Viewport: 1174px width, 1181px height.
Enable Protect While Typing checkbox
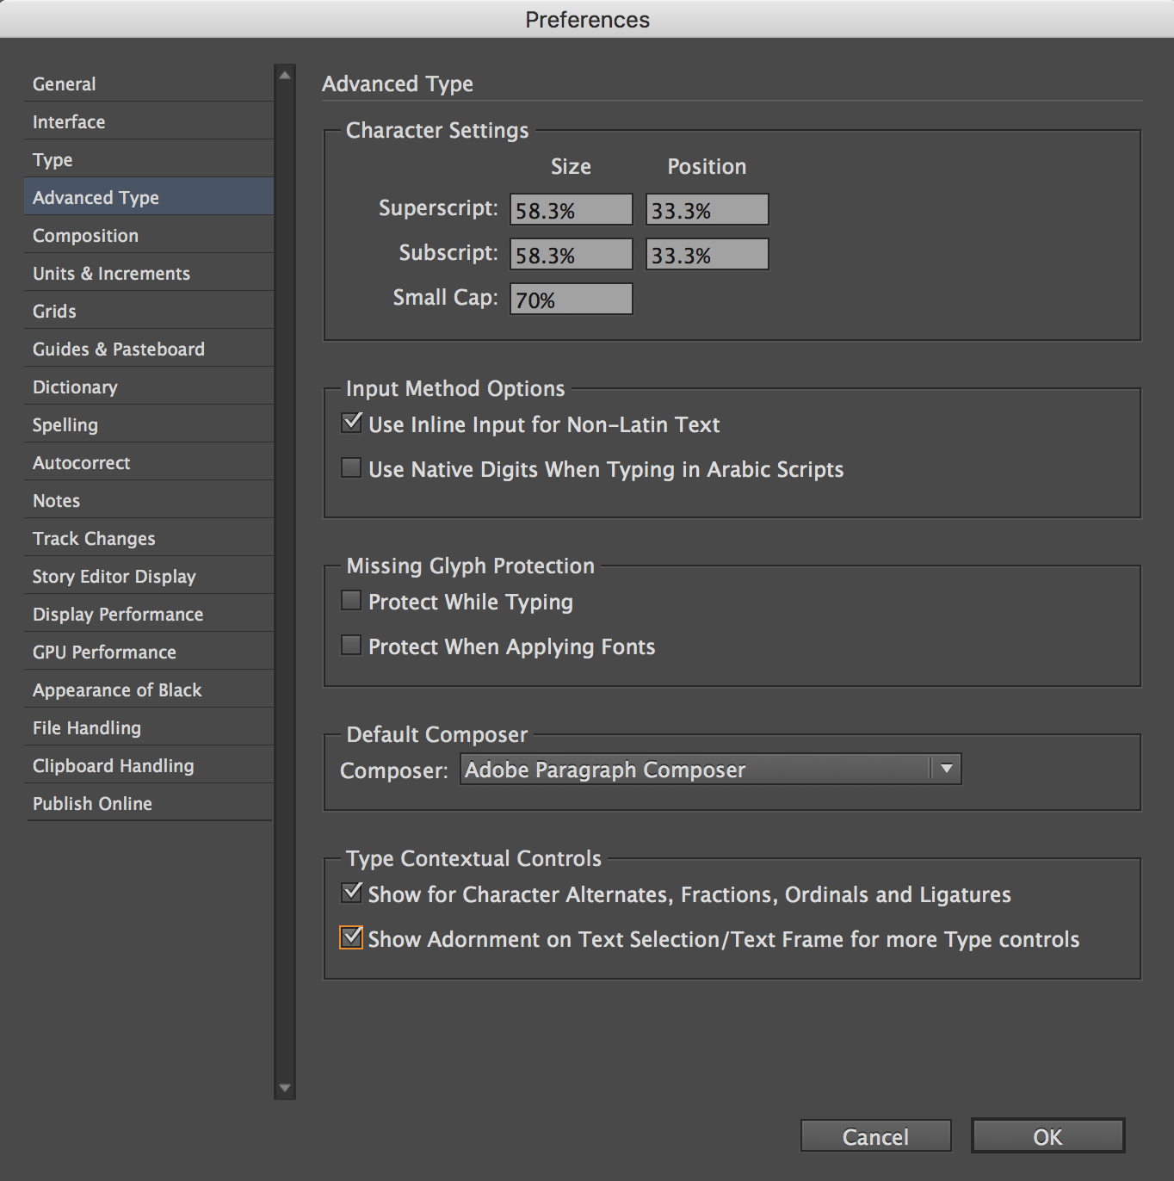[351, 600]
